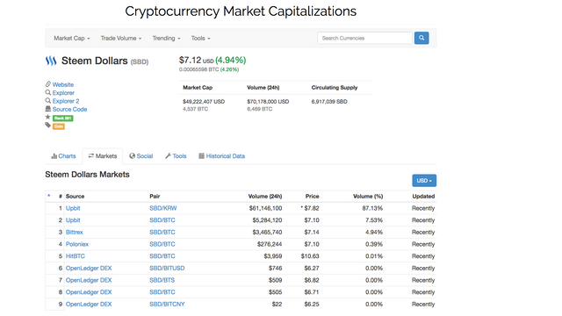
Task: Click the green Rank badge
Action: 63,118
